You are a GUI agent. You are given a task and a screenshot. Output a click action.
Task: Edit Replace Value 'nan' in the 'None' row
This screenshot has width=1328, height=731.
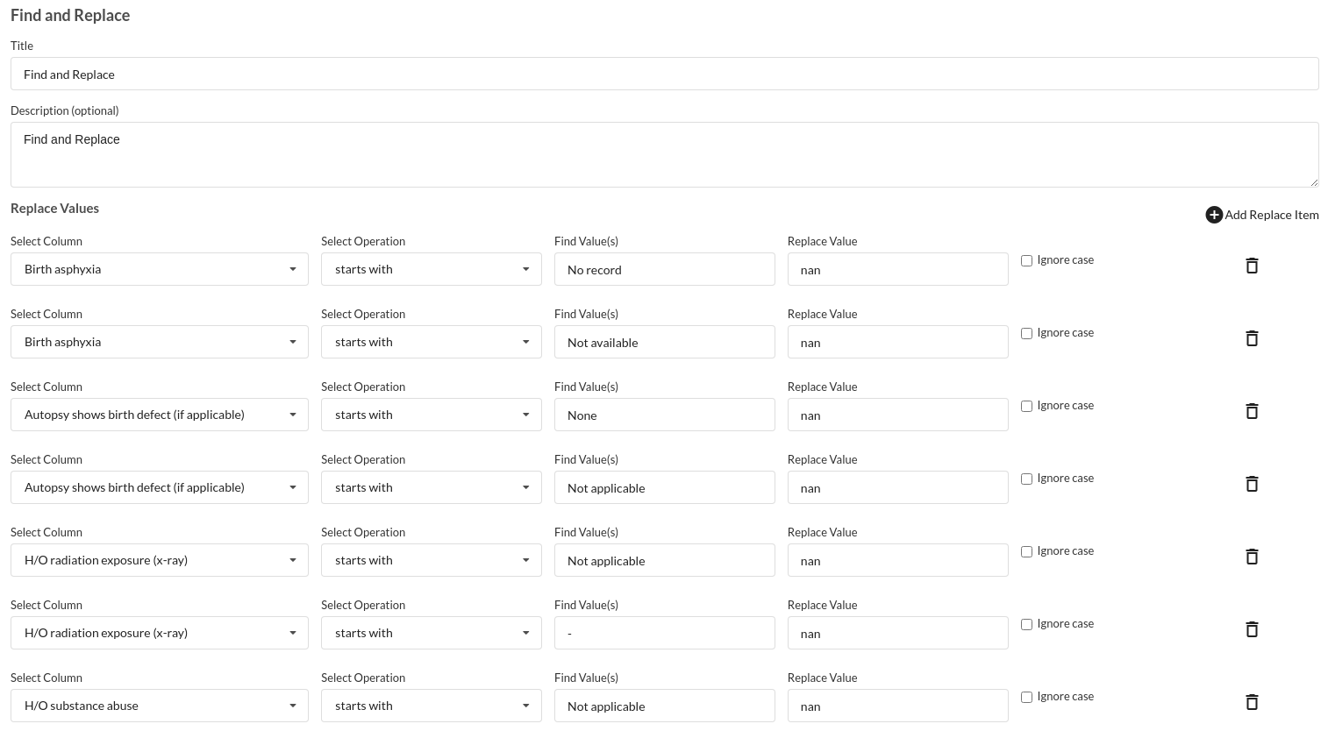pyautogui.click(x=898, y=415)
